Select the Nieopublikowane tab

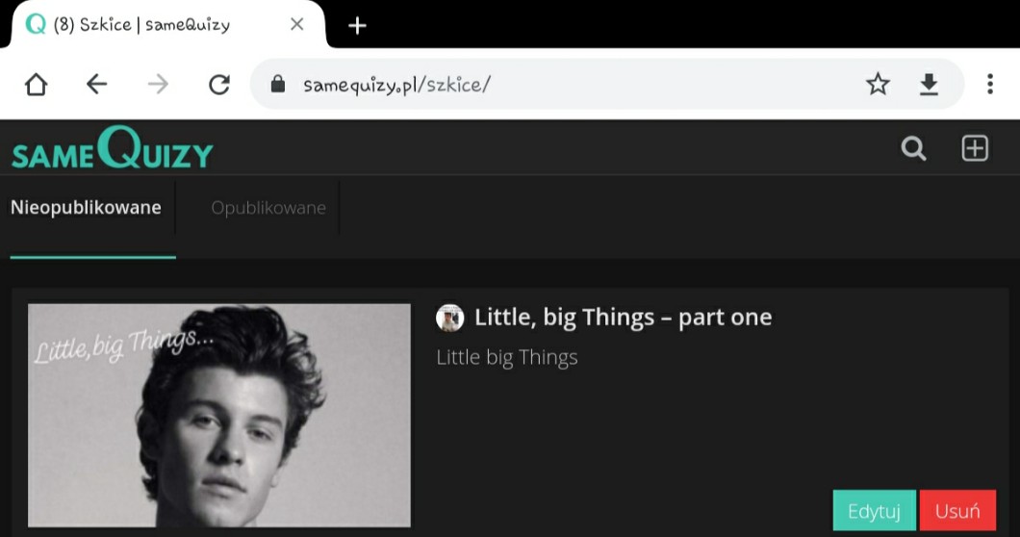point(86,208)
